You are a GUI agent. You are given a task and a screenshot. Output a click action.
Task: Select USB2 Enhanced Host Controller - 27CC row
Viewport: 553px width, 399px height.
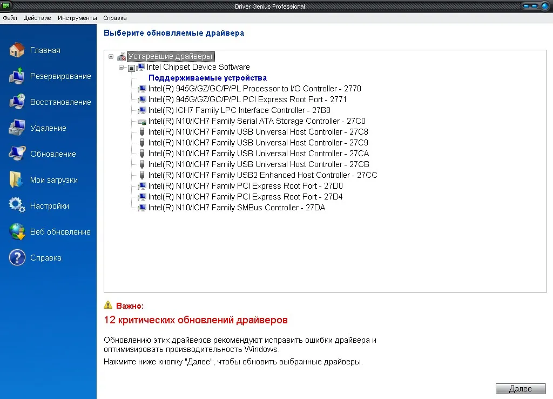(263, 175)
